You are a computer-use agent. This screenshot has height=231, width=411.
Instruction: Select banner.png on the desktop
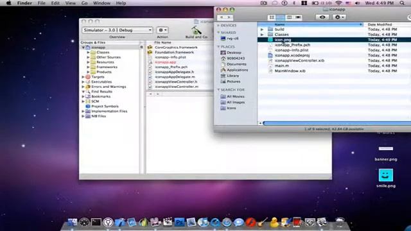(386, 153)
